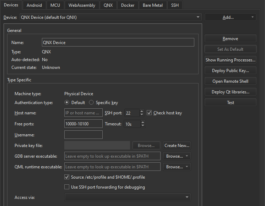Decrease the Timeout value
The height and width of the screenshot is (206, 265).
click(x=143, y=126)
